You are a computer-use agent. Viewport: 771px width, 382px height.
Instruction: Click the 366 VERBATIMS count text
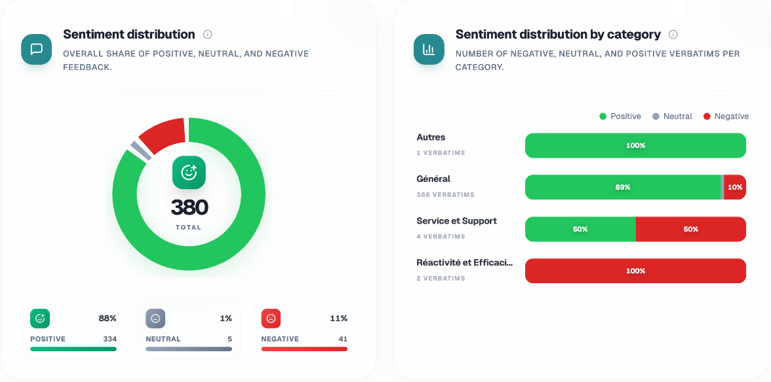pyautogui.click(x=446, y=195)
